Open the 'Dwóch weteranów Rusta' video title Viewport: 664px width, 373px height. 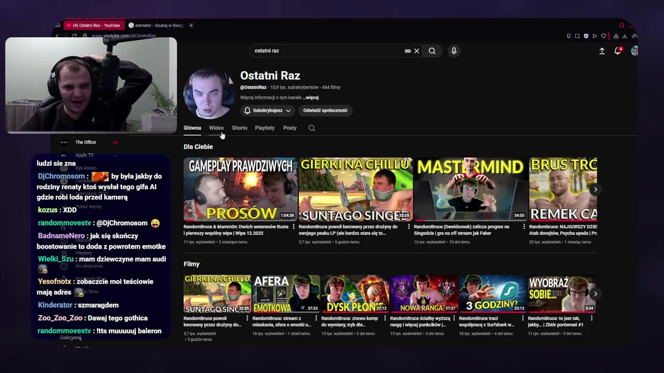237,230
